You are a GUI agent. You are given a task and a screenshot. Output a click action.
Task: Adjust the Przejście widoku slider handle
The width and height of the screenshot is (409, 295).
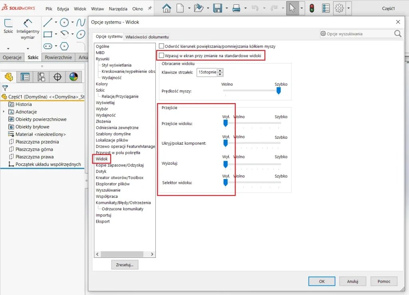[x=226, y=123]
